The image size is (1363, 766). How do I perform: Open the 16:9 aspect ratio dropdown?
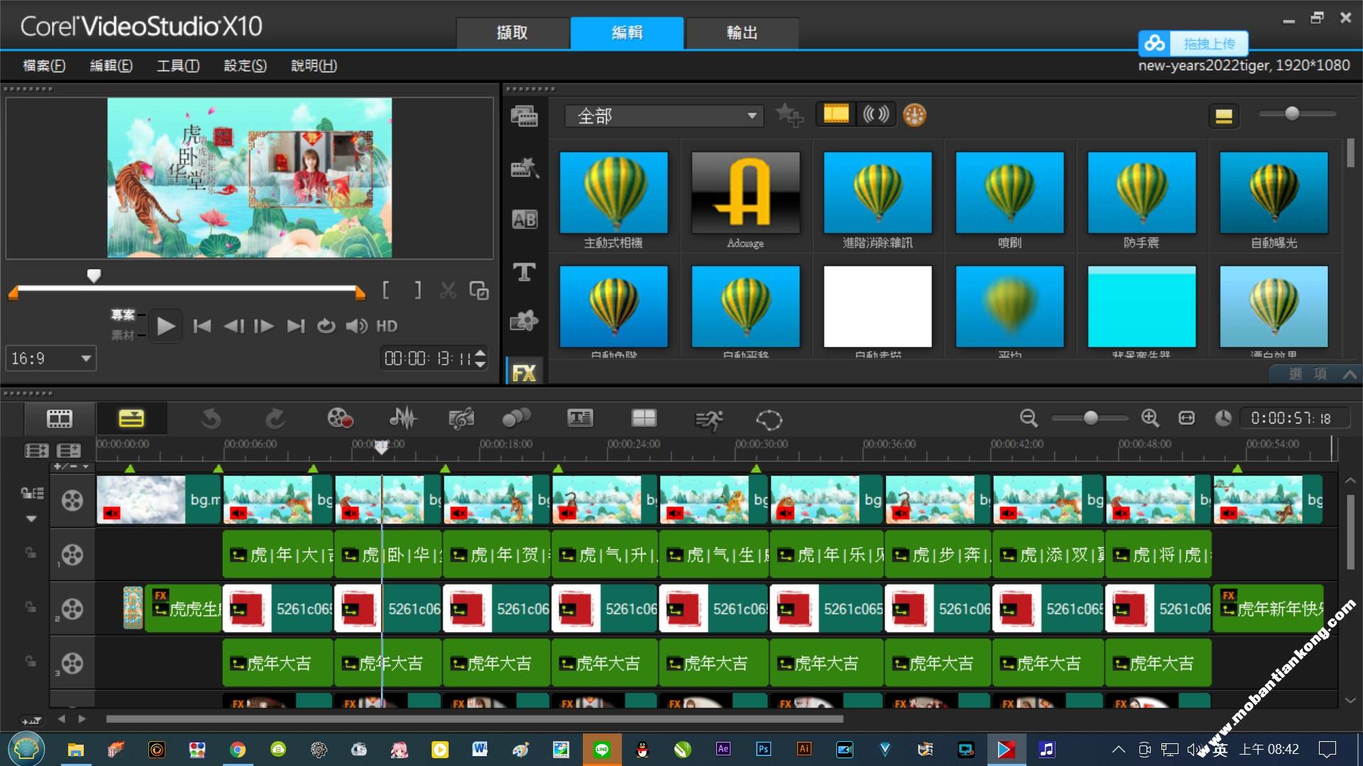51,359
